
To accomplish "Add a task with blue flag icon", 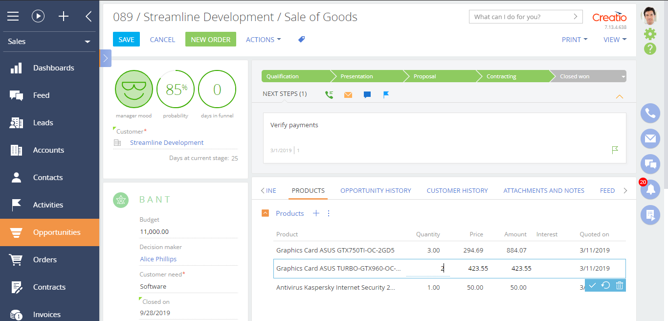I will click(x=386, y=94).
